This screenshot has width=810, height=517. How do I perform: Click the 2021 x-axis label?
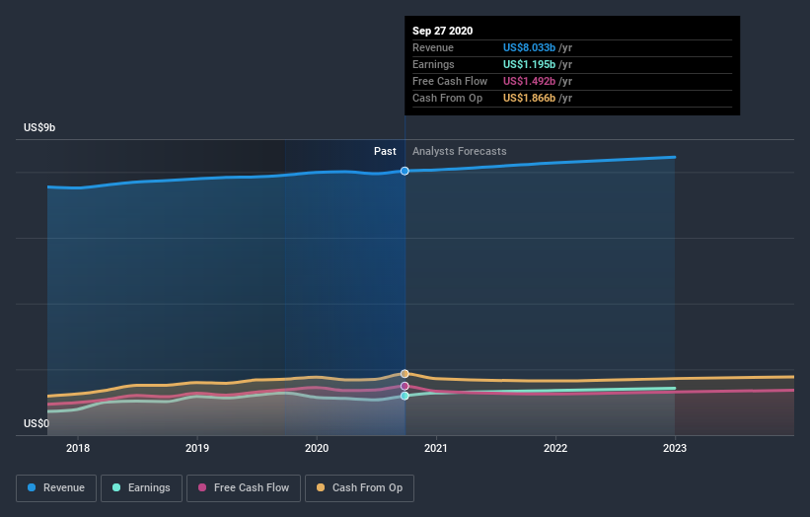click(x=436, y=448)
